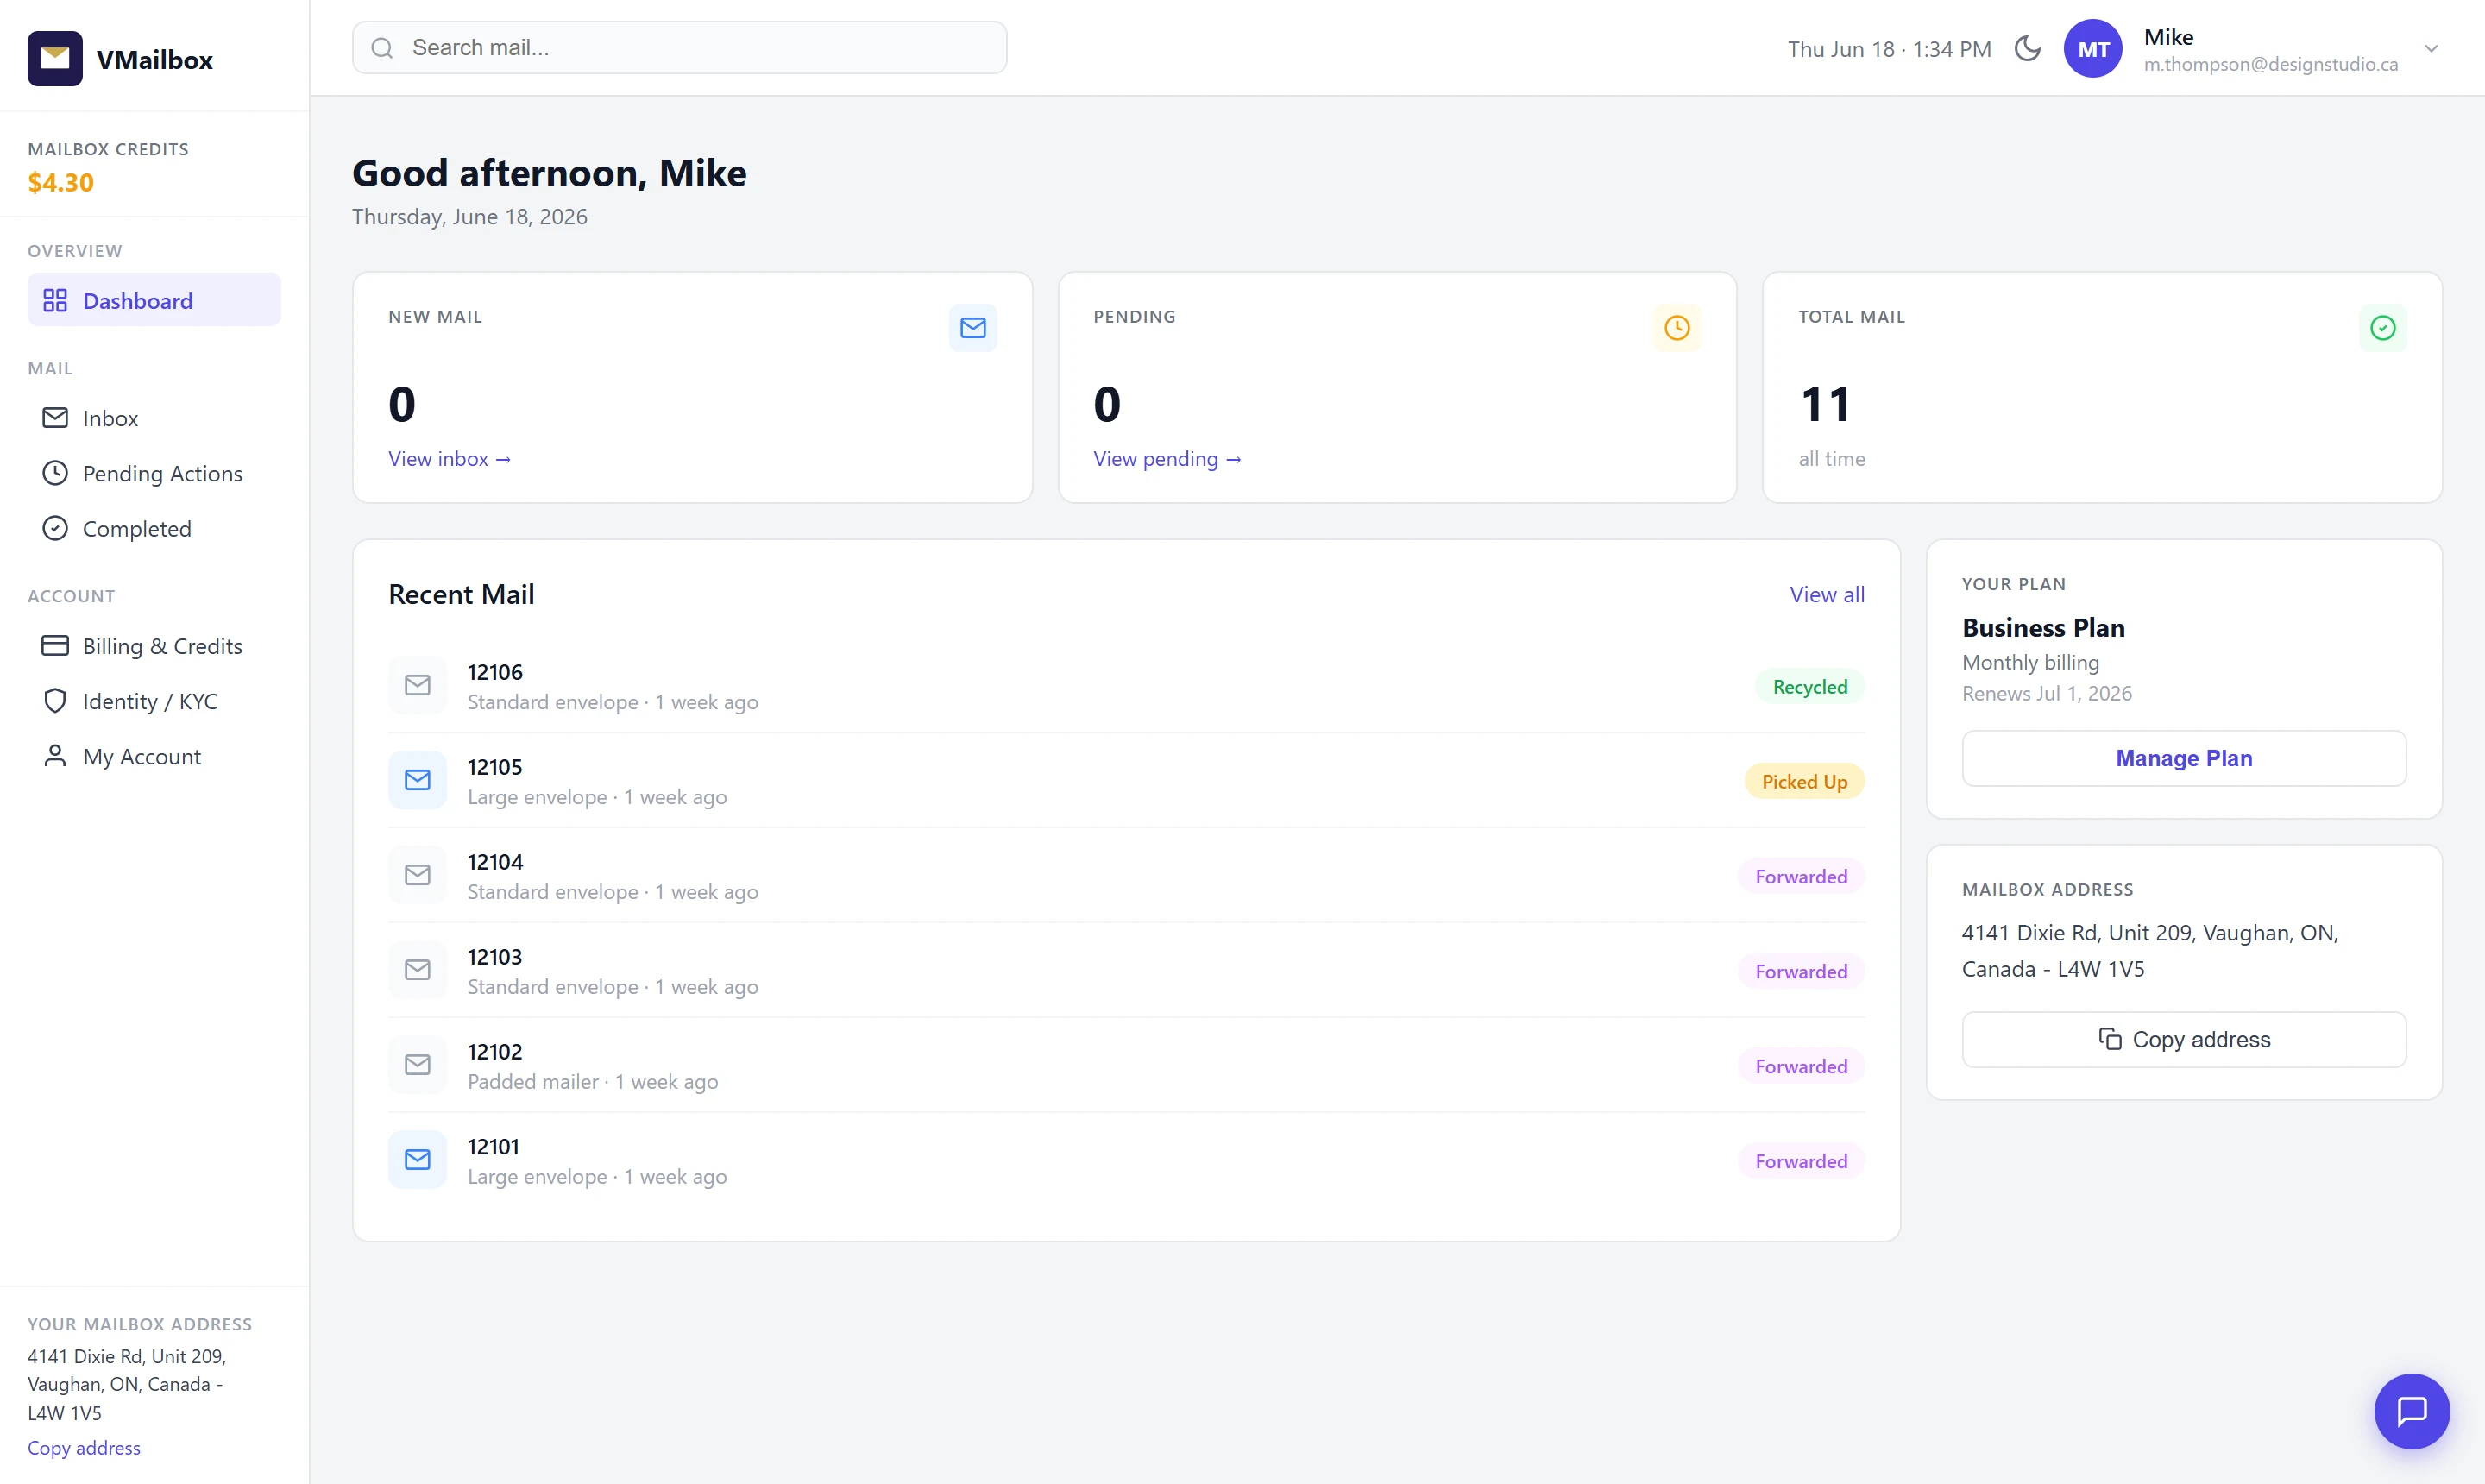
Task: Click envelope icon for mail 12103
Action: (417, 970)
